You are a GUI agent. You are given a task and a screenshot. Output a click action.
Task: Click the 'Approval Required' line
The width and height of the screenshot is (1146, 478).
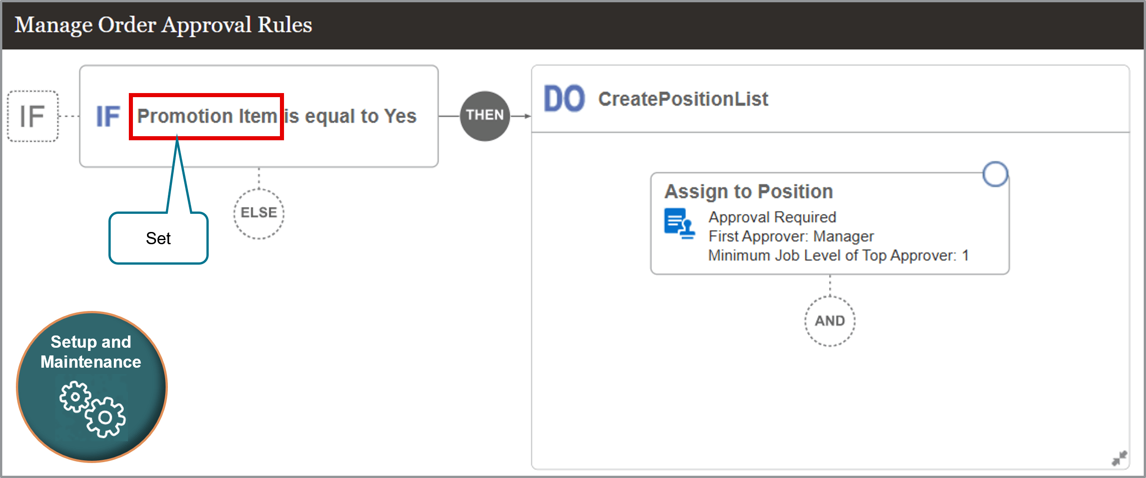point(772,217)
